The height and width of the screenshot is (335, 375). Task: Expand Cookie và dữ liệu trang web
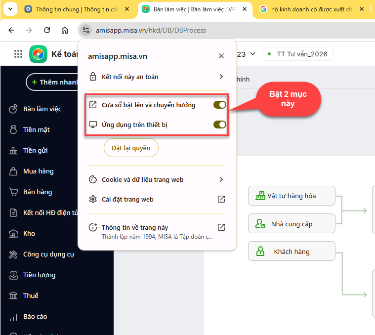[221, 179]
